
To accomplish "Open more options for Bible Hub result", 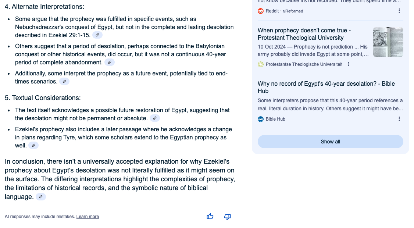I will (399, 119).
